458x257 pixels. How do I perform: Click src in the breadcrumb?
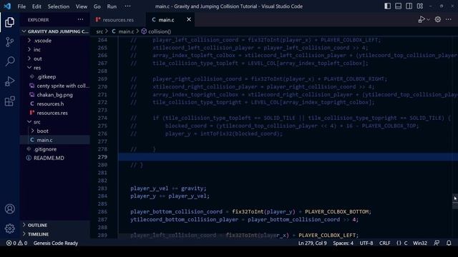point(99,31)
